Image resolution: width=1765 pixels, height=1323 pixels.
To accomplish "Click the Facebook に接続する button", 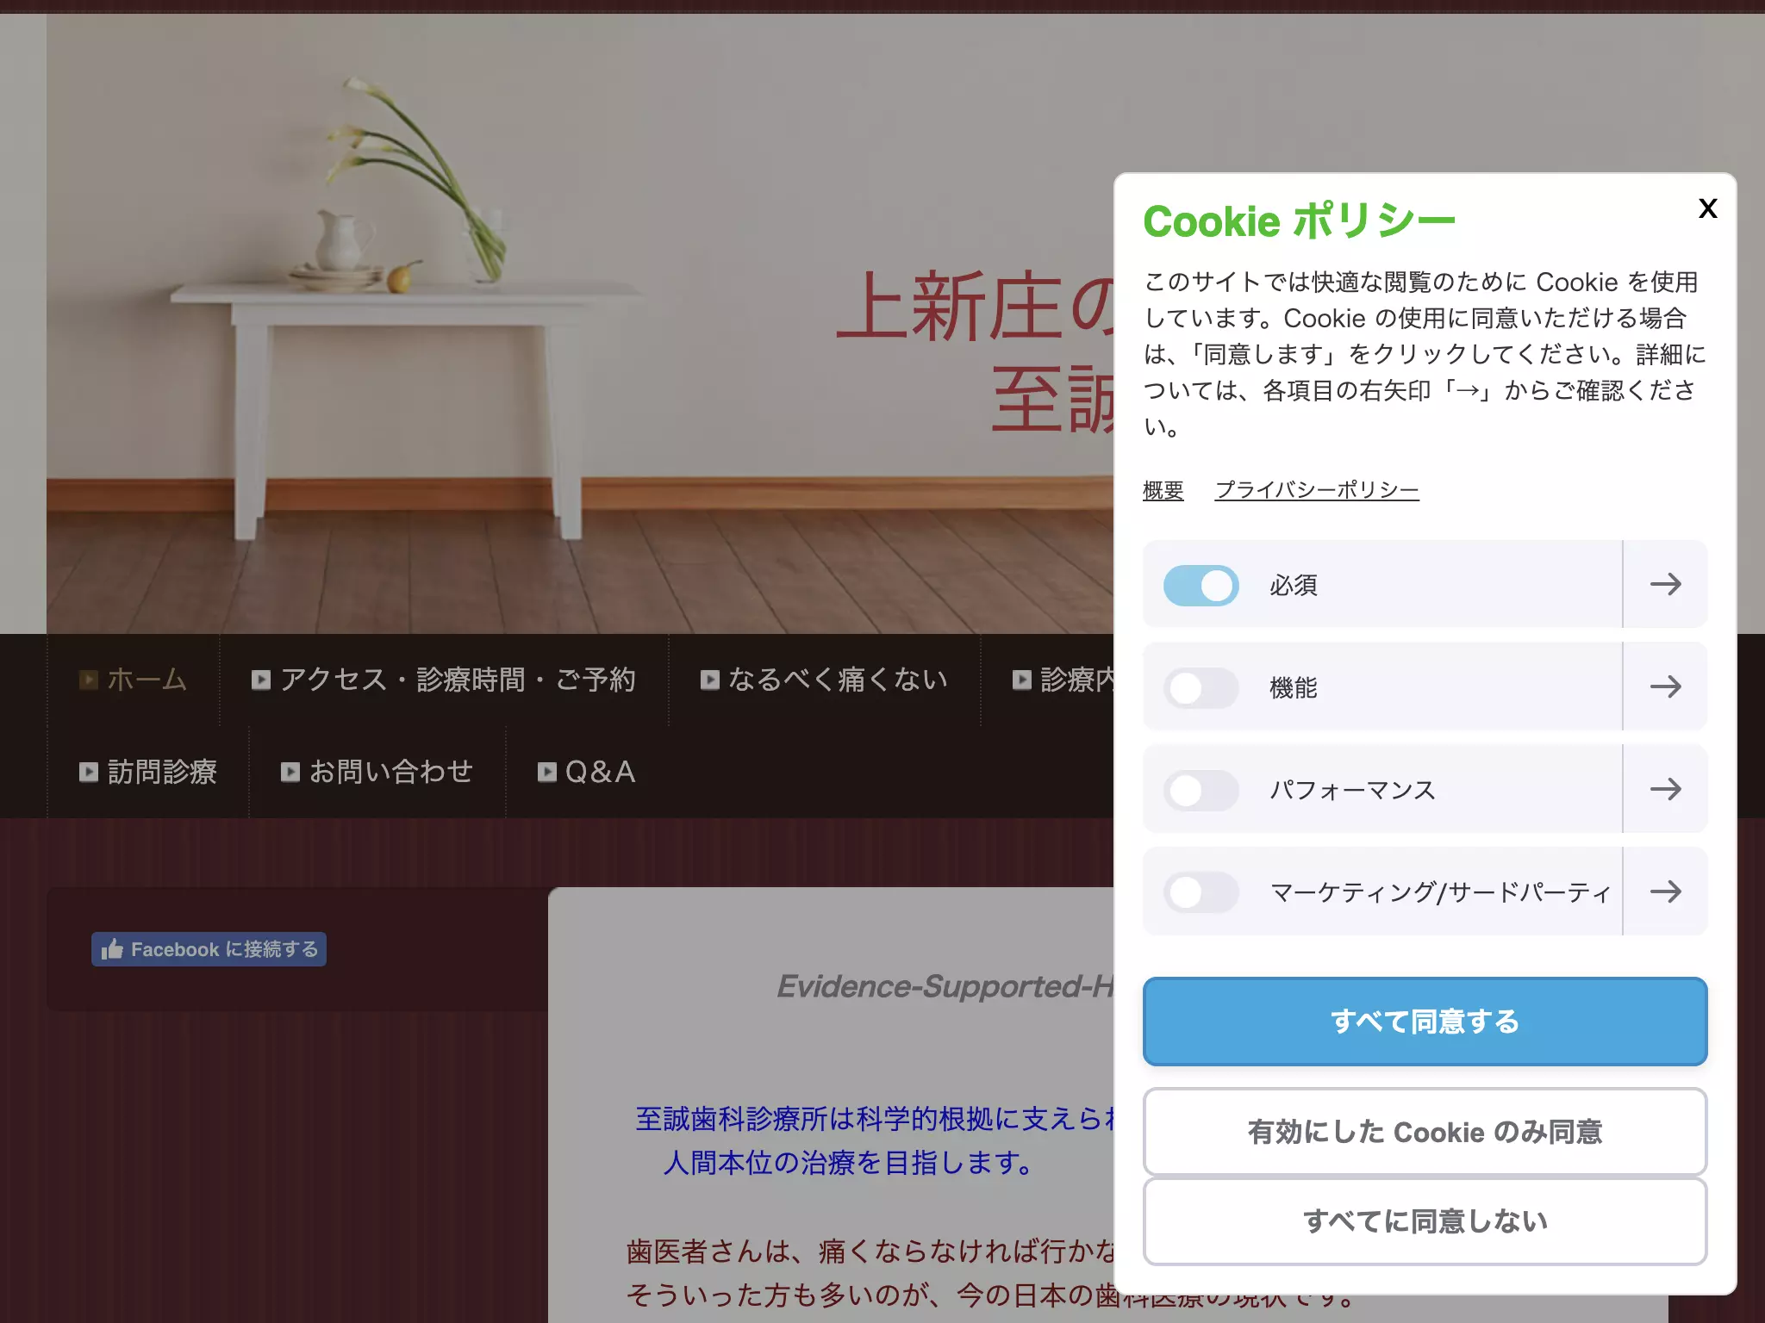I will pyautogui.click(x=209, y=949).
